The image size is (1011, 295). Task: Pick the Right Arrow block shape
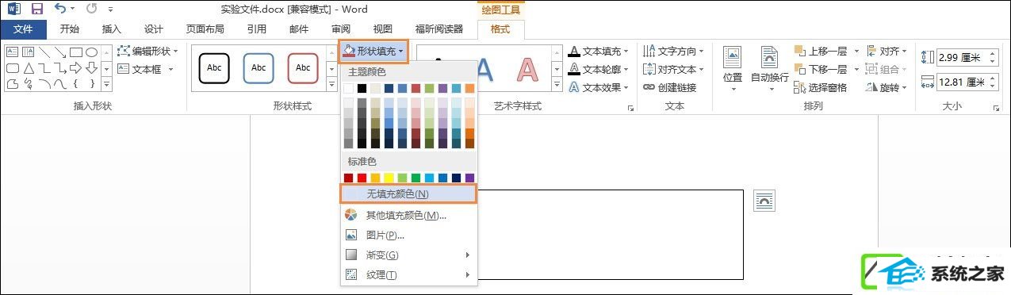[x=76, y=68]
